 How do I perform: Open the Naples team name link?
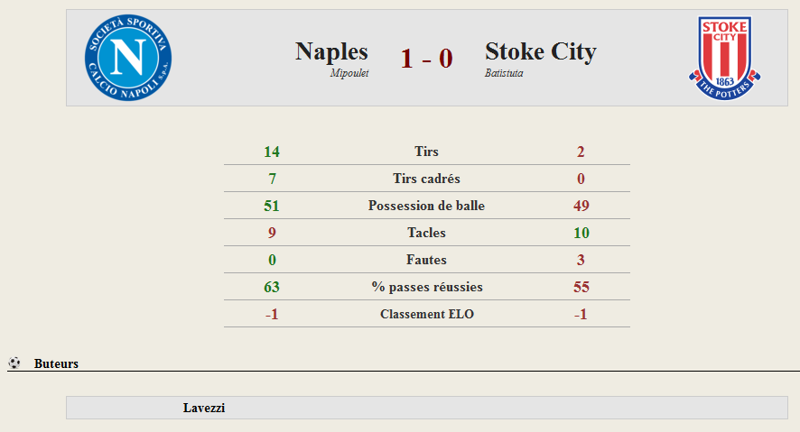[x=331, y=51]
